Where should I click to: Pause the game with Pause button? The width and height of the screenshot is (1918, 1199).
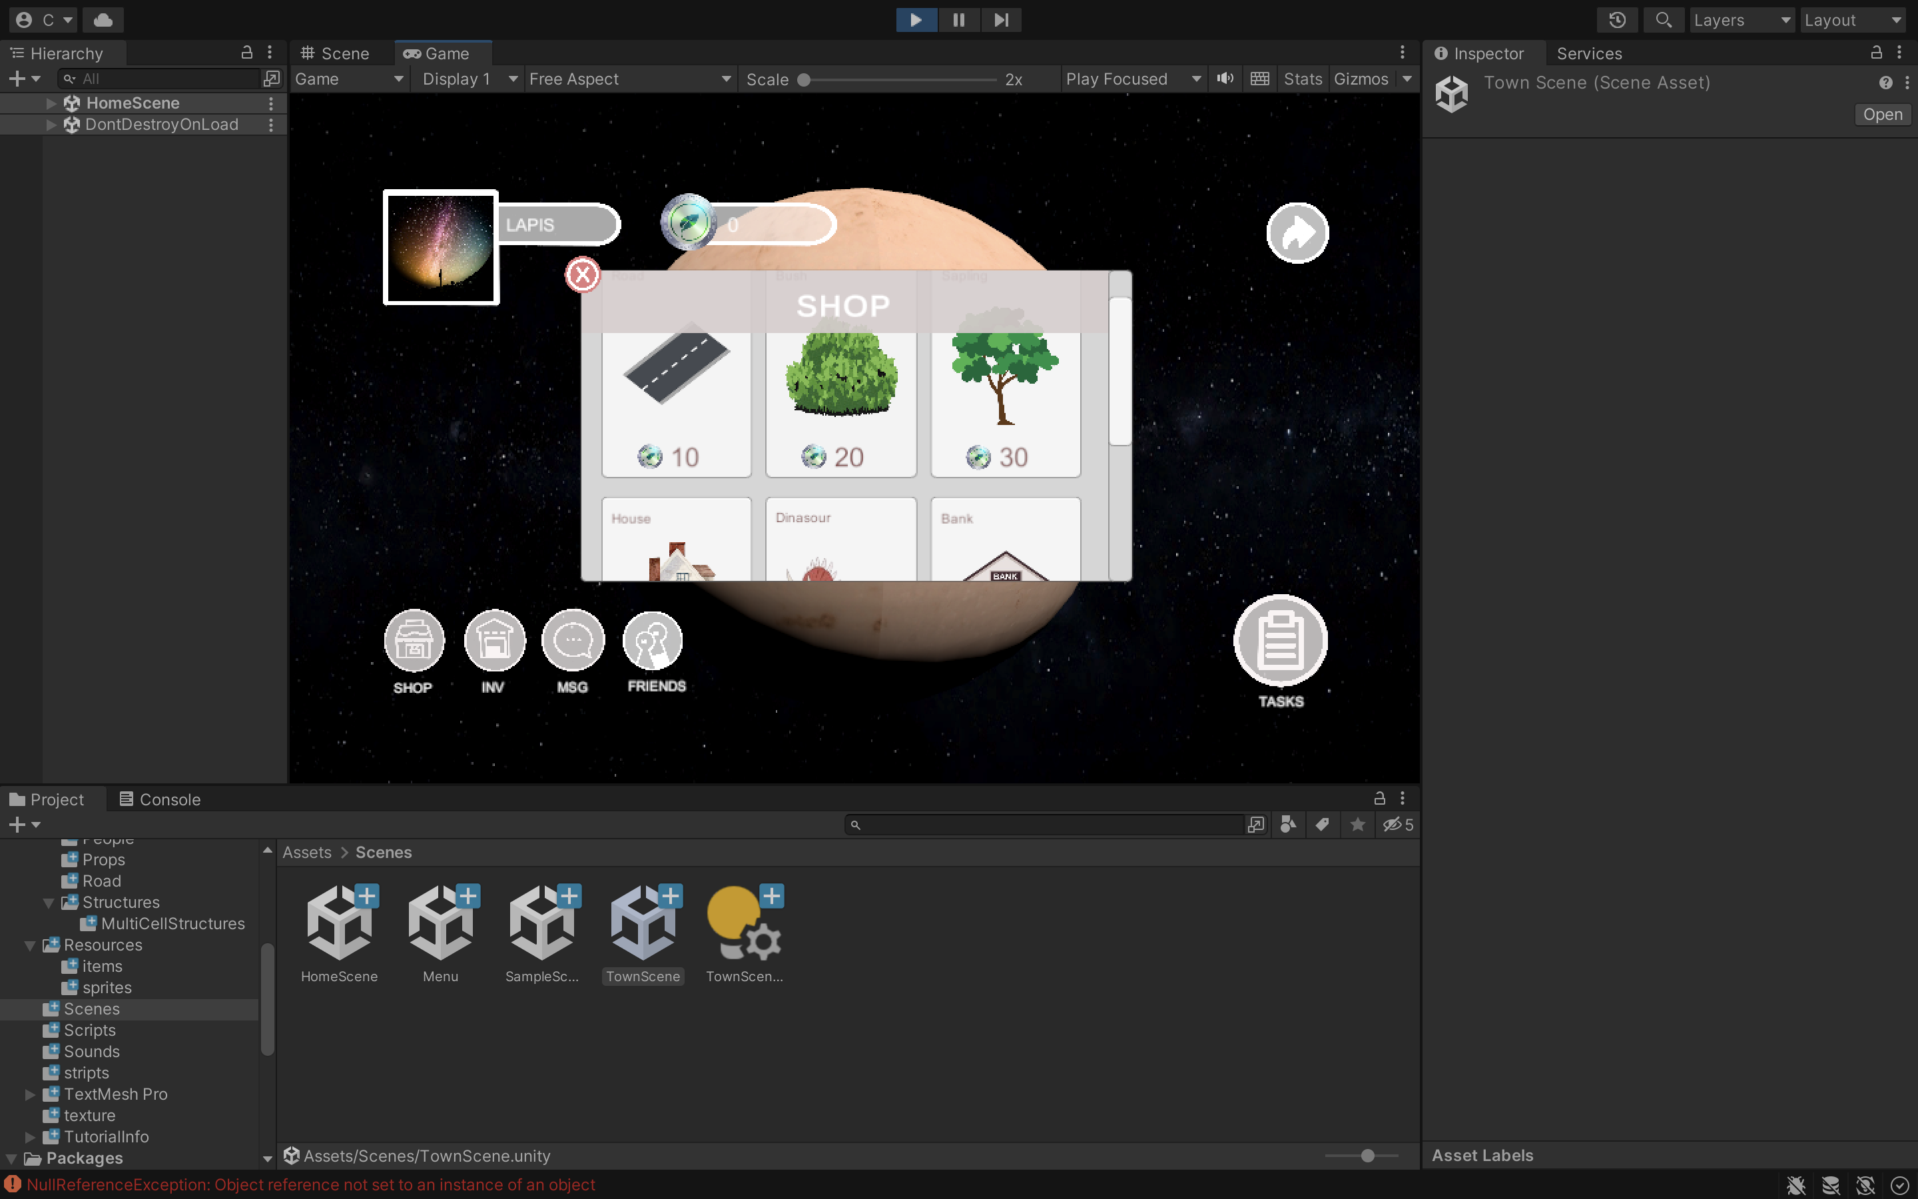tap(958, 20)
